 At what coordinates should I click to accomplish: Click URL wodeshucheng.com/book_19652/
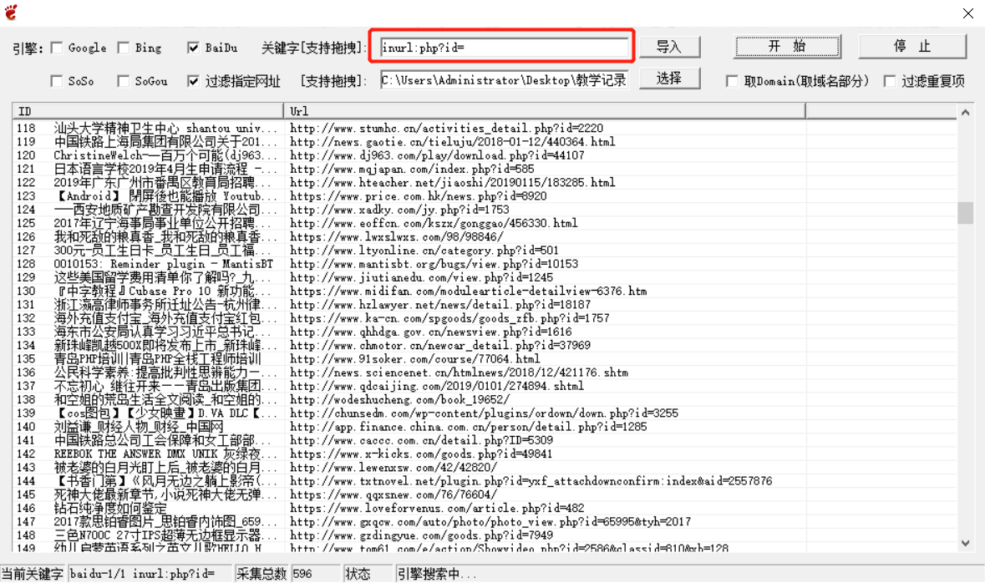[399, 399]
